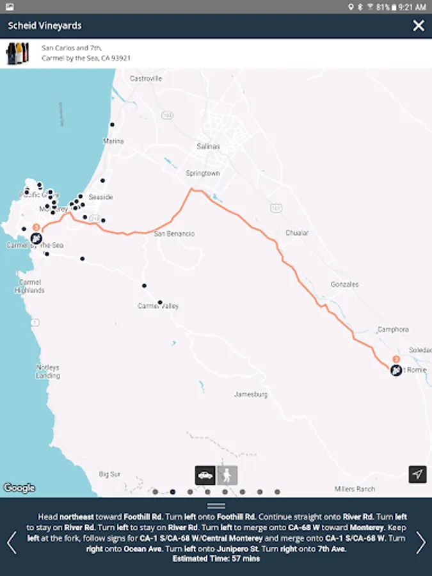This screenshot has width=432, height=576.
Task: Tap the Springtown map label
Action: [203, 173]
